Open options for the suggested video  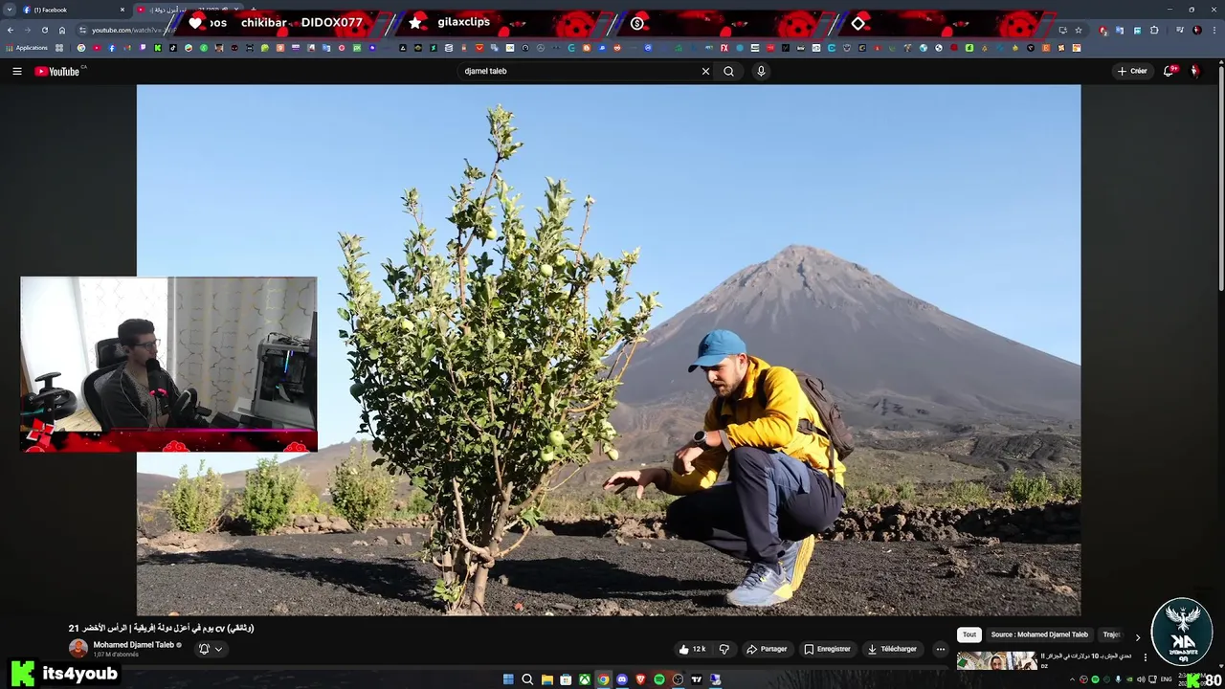pos(1145,657)
